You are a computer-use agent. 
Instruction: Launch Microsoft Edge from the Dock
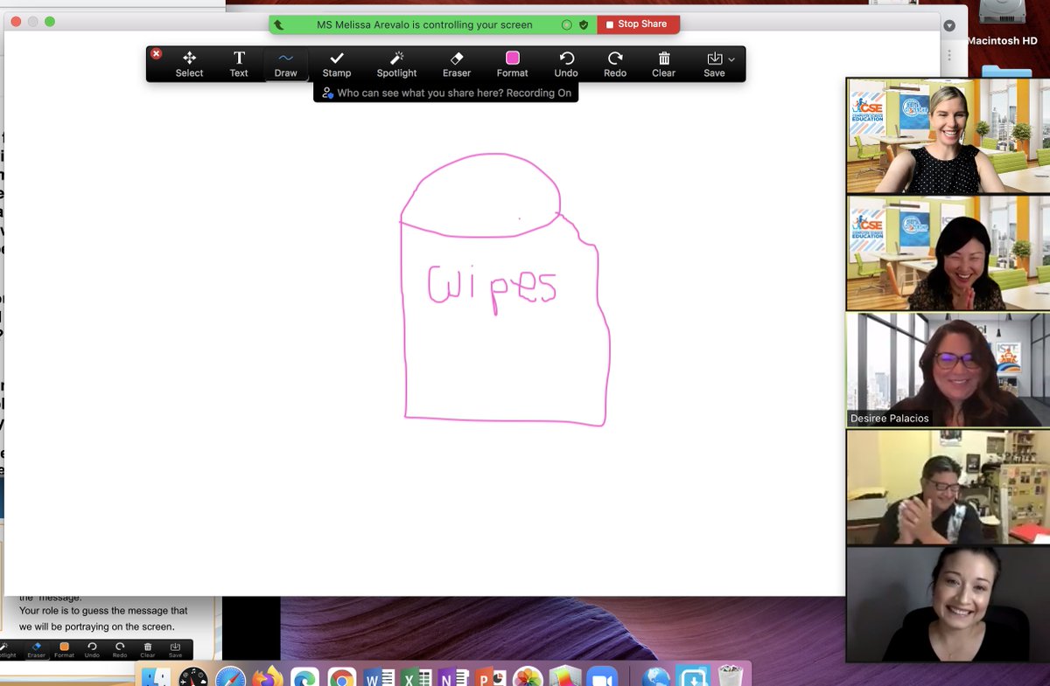click(304, 677)
